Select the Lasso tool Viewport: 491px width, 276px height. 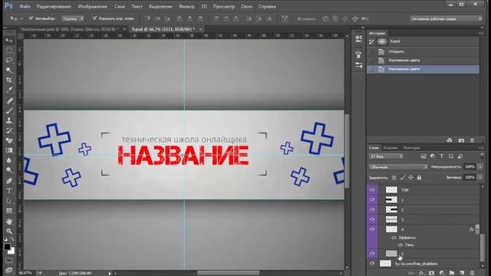pyautogui.click(x=9, y=60)
